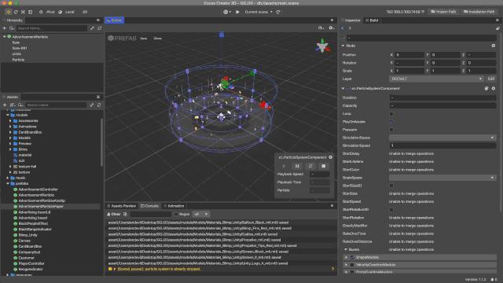Screen dimensions: 503x283
Task: Open scene view settings gear icon
Action: coord(332,28)
